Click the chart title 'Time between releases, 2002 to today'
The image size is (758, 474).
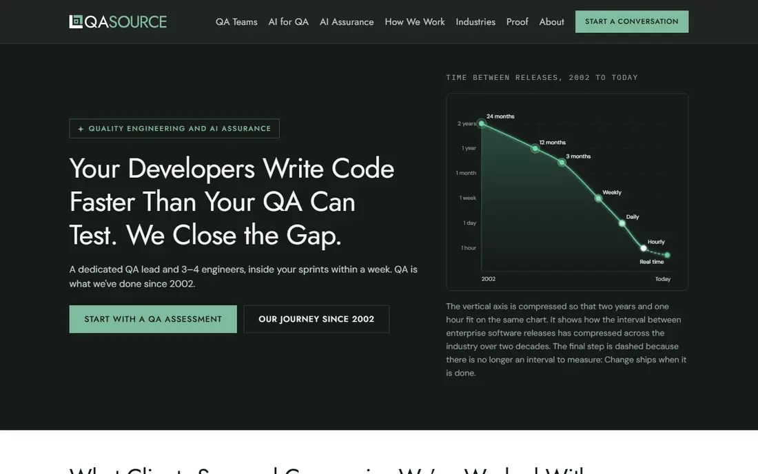click(542, 77)
